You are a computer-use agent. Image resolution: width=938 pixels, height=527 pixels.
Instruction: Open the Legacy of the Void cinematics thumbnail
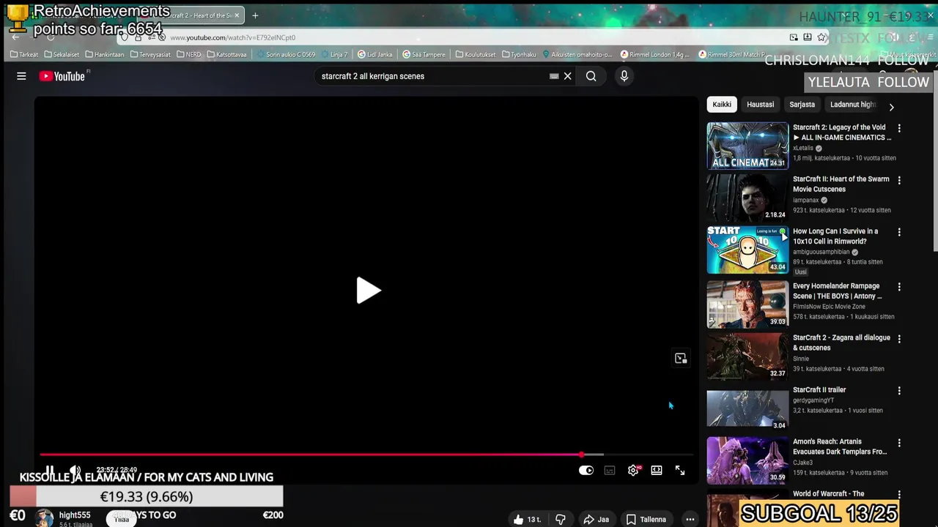click(x=747, y=146)
